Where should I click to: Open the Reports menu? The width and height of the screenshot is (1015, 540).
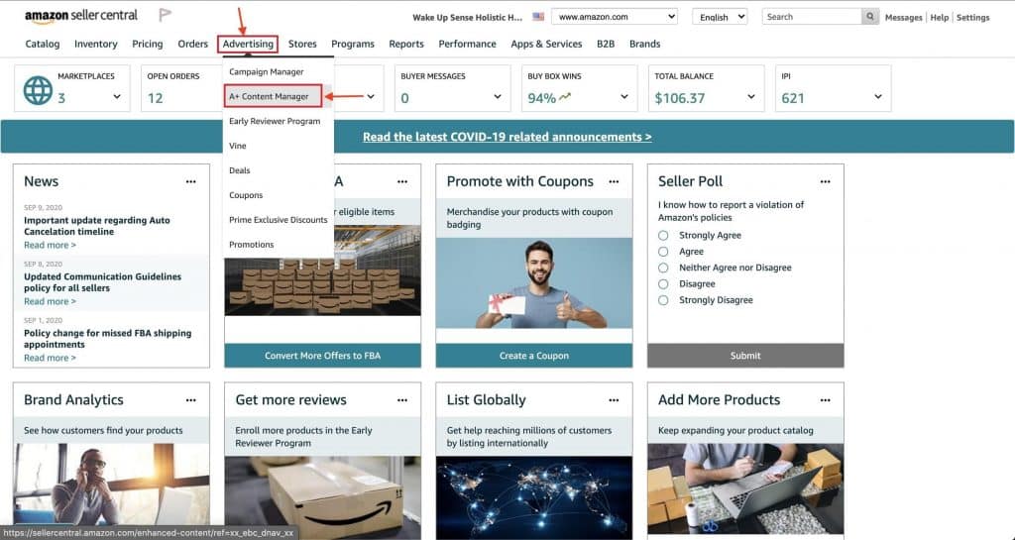tap(406, 44)
